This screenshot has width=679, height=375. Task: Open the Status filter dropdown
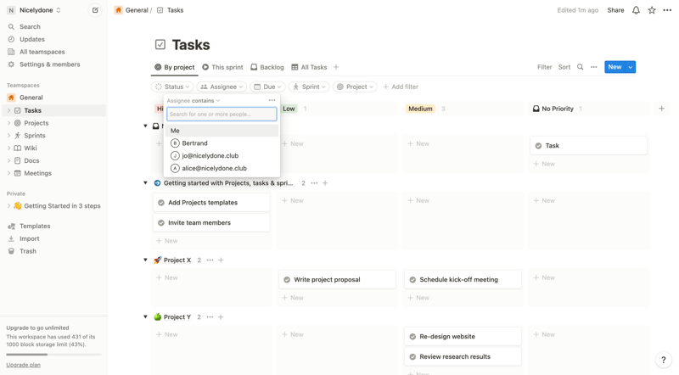tap(172, 87)
